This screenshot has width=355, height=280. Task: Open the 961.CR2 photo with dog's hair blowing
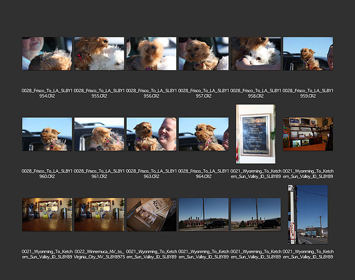[x=99, y=134]
